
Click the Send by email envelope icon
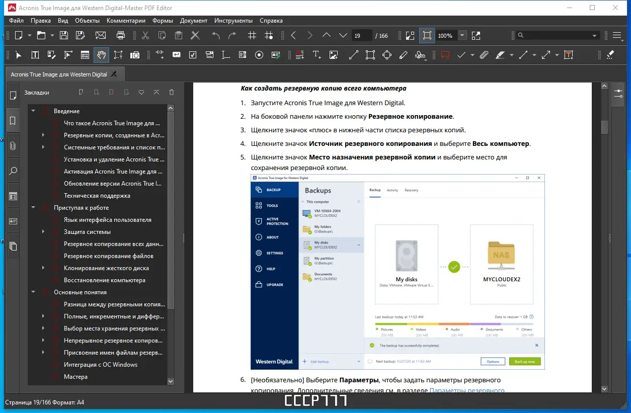(101, 35)
